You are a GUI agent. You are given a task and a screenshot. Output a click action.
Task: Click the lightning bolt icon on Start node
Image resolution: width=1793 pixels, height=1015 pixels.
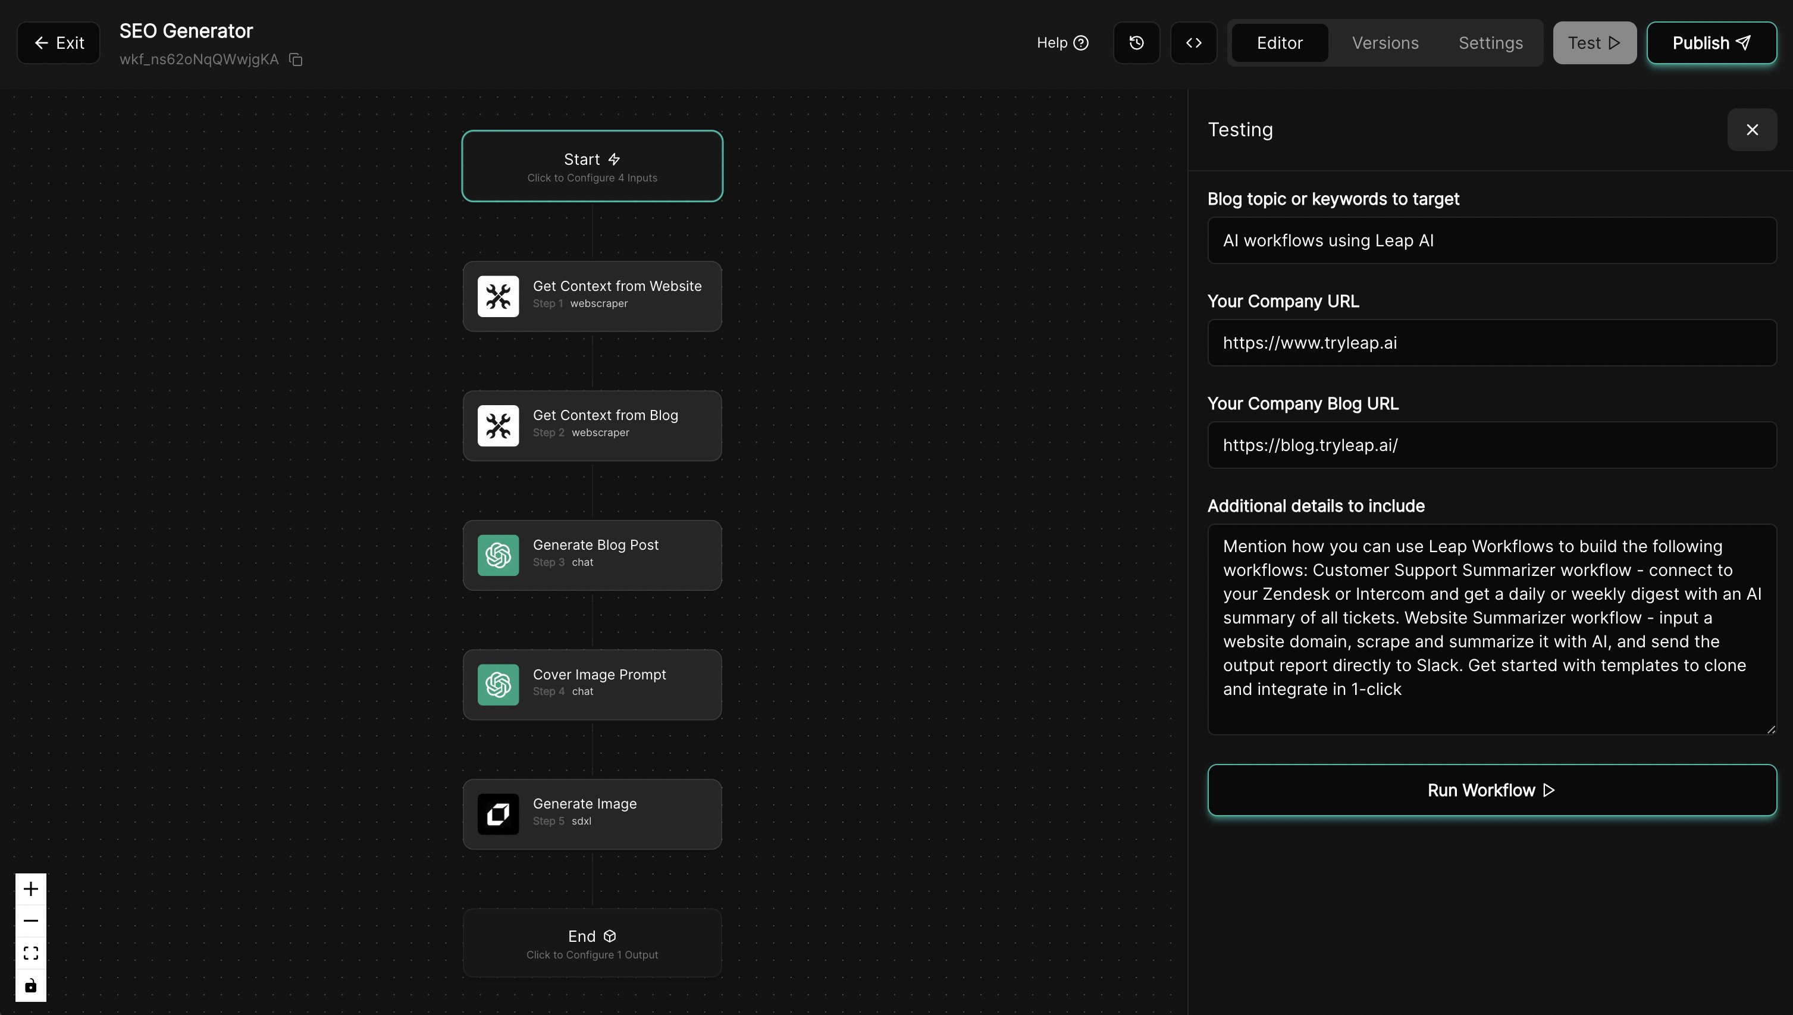click(x=614, y=159)
